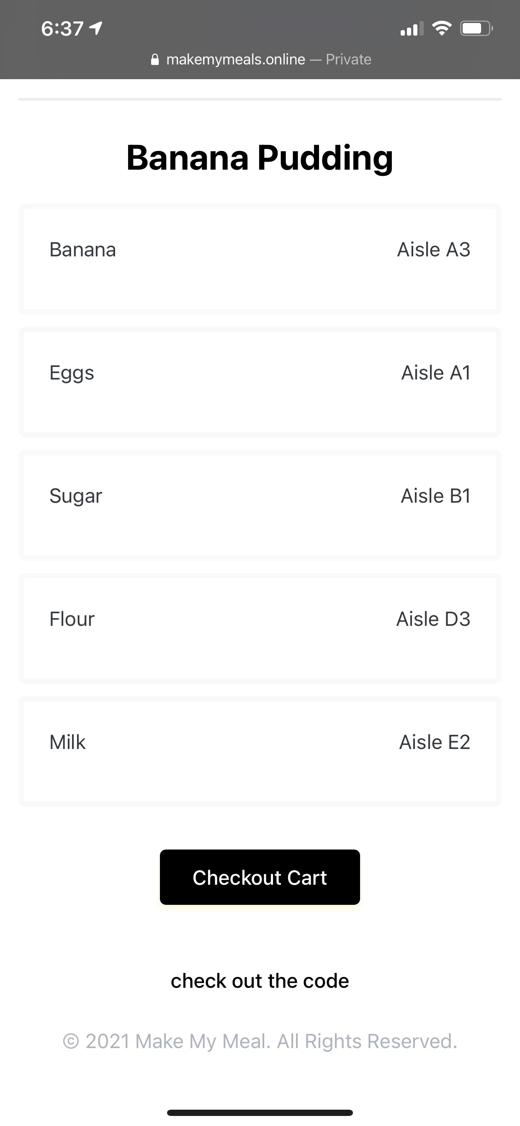Tap the Aisle E2 label
520x1126 pixels.
pyautogui.click(x=434, y=743)
